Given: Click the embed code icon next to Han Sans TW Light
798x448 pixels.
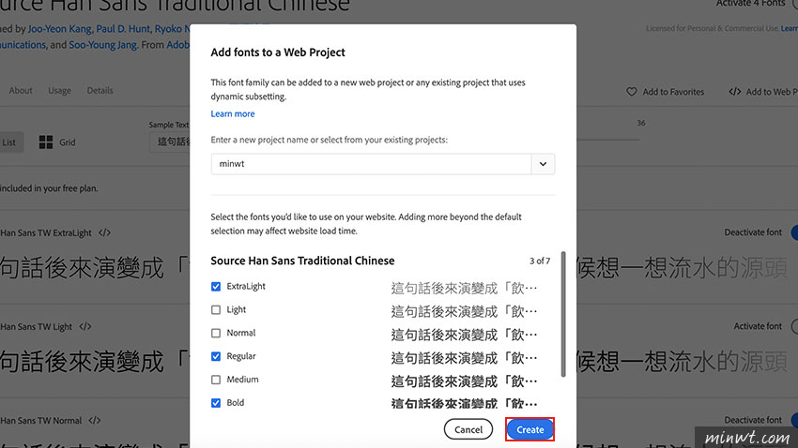Looking at the screenshot, I should pyautogui.click(x=85, y=326).
